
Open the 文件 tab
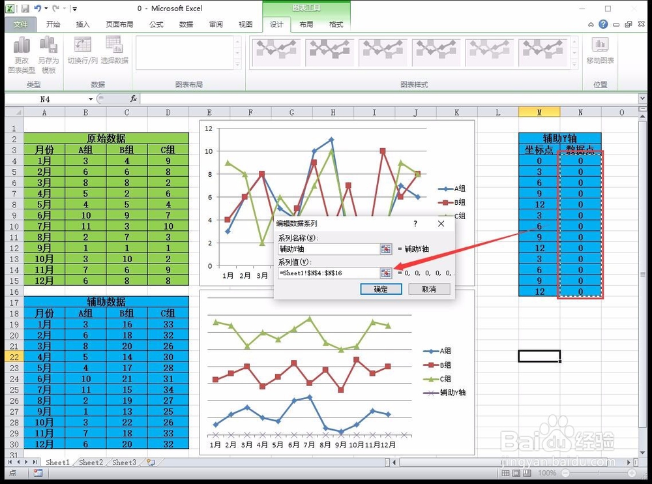pos(20,25)
